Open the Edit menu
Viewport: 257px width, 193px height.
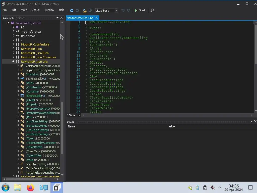click(x=14, y=10)
